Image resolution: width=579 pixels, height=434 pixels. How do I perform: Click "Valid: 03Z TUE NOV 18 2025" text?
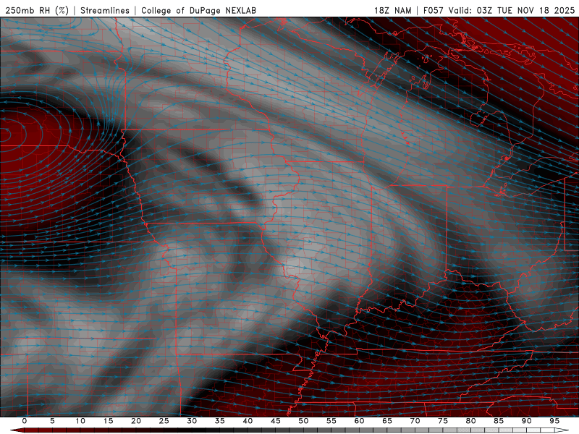(x=512, y=10)
